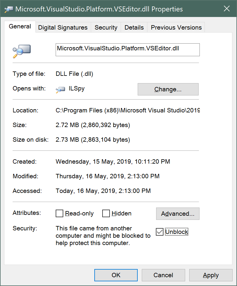Click the window title text in the title bar

[x=99, y=9]
